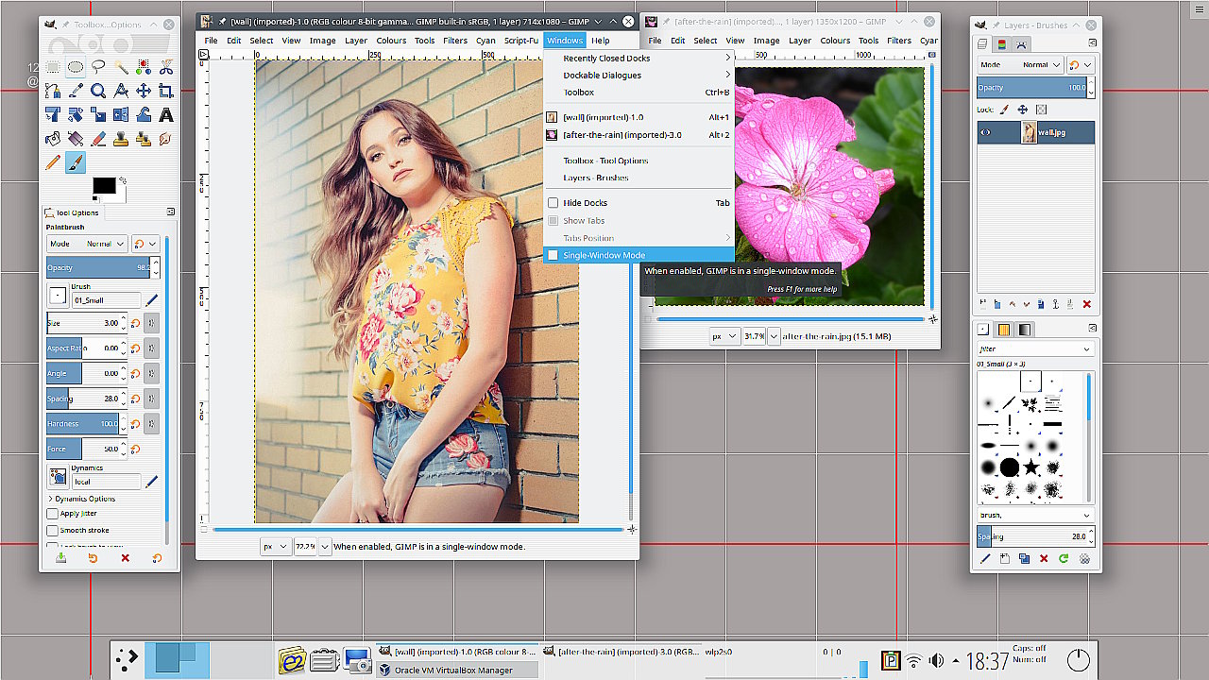Image resolution: width=1209 pixels, height=680 pixels.
Task: Select the Bucket Fill tool
Action: pyautogui.click(x=53, y=139)
